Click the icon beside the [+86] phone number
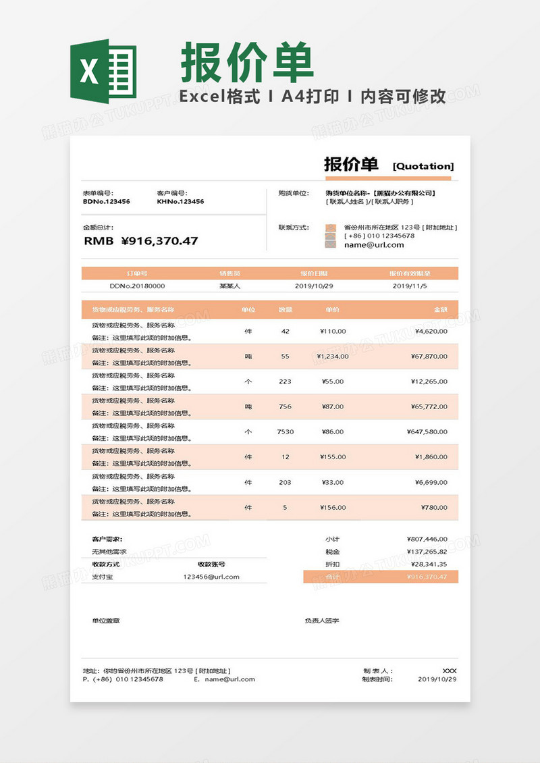The height and width of the screenshot is (763, 540). (x=331, y=236)
